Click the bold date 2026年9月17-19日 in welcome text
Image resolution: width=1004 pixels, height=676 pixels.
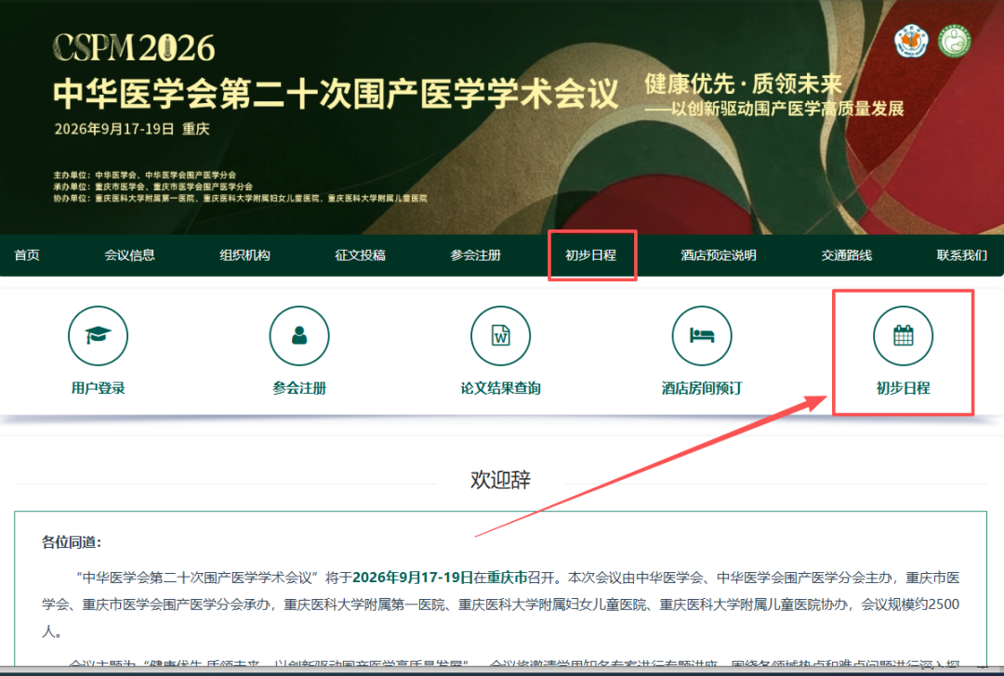[413, 578]
